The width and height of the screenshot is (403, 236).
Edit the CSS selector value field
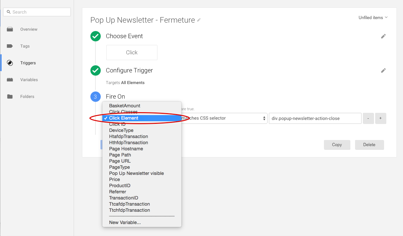pos(315,118)
